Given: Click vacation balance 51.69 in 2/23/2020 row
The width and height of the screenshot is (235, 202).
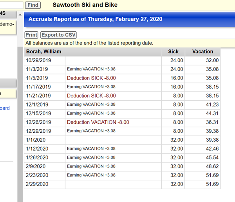Looking at the screenshot, I should point(211,175).
